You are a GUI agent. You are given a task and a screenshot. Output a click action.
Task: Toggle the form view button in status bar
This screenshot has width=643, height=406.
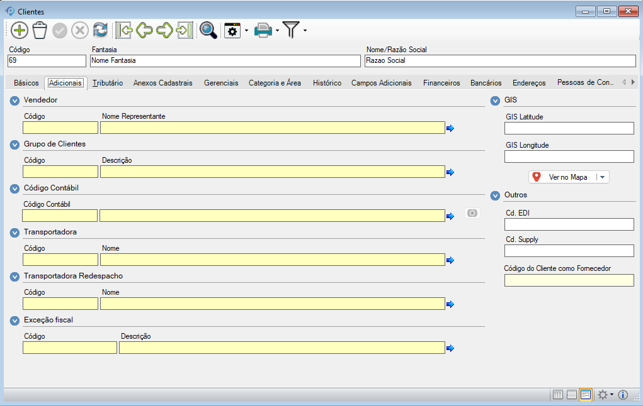(586, 395)
